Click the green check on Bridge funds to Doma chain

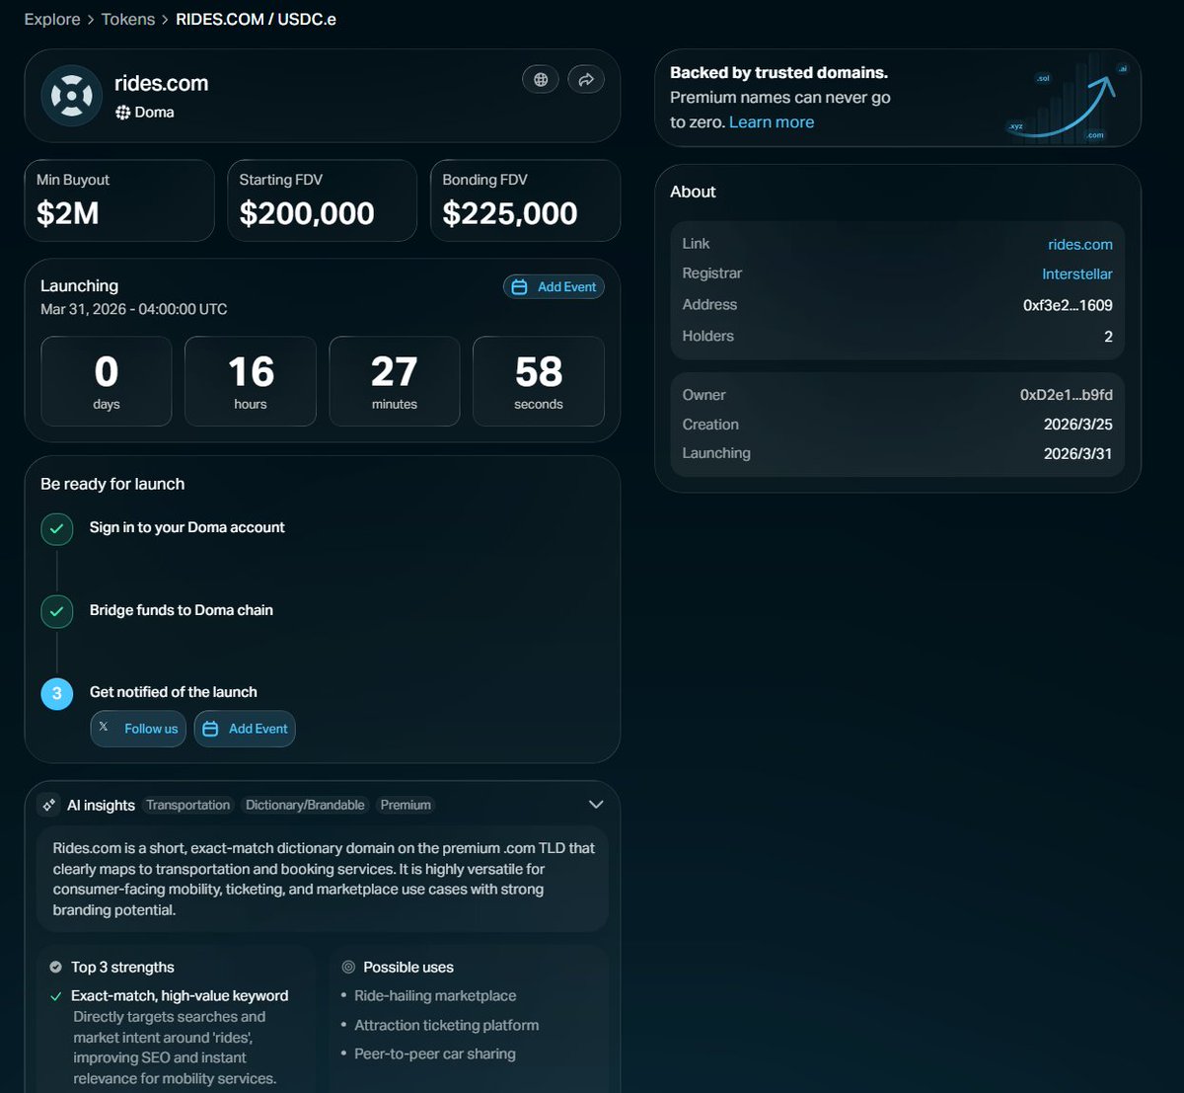(56, 611)
